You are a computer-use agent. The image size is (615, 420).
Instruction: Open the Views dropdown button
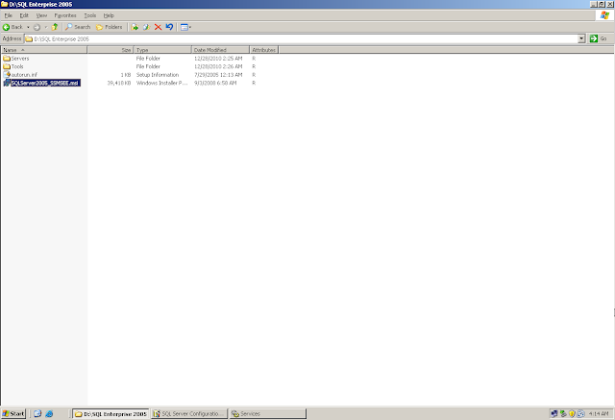click(x=185, y=27)
